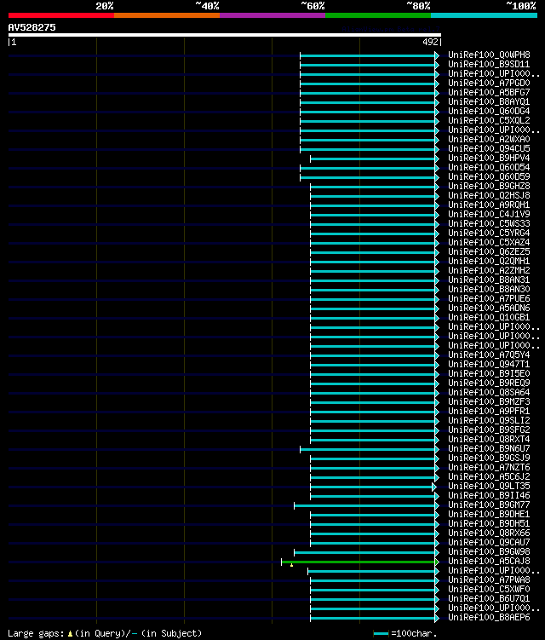545x640 pixels.
Task: Open hit UniRef100_Q60DG4
Action: [x=489, y=111]
